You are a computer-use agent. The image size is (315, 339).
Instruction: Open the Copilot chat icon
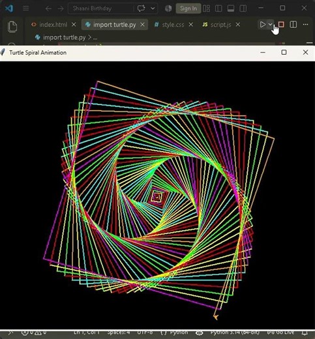point(141,8)
